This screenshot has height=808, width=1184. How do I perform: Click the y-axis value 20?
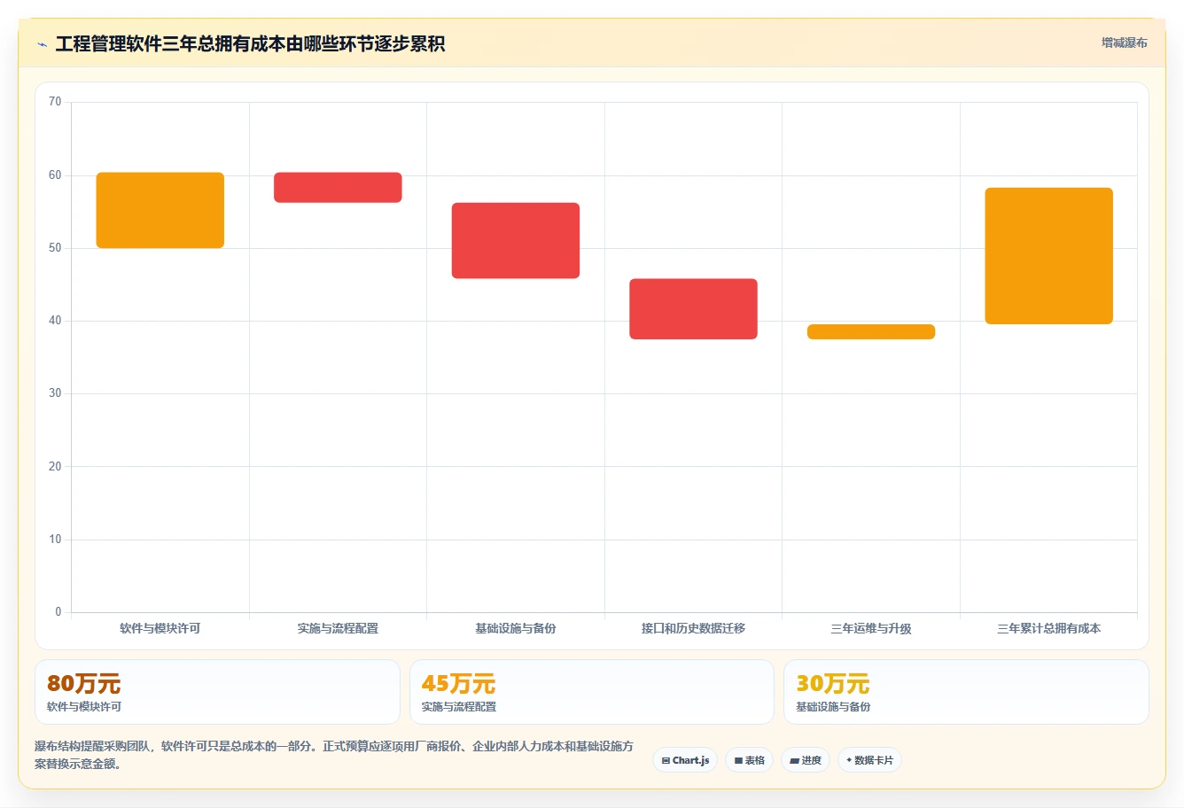coord(55,467)
